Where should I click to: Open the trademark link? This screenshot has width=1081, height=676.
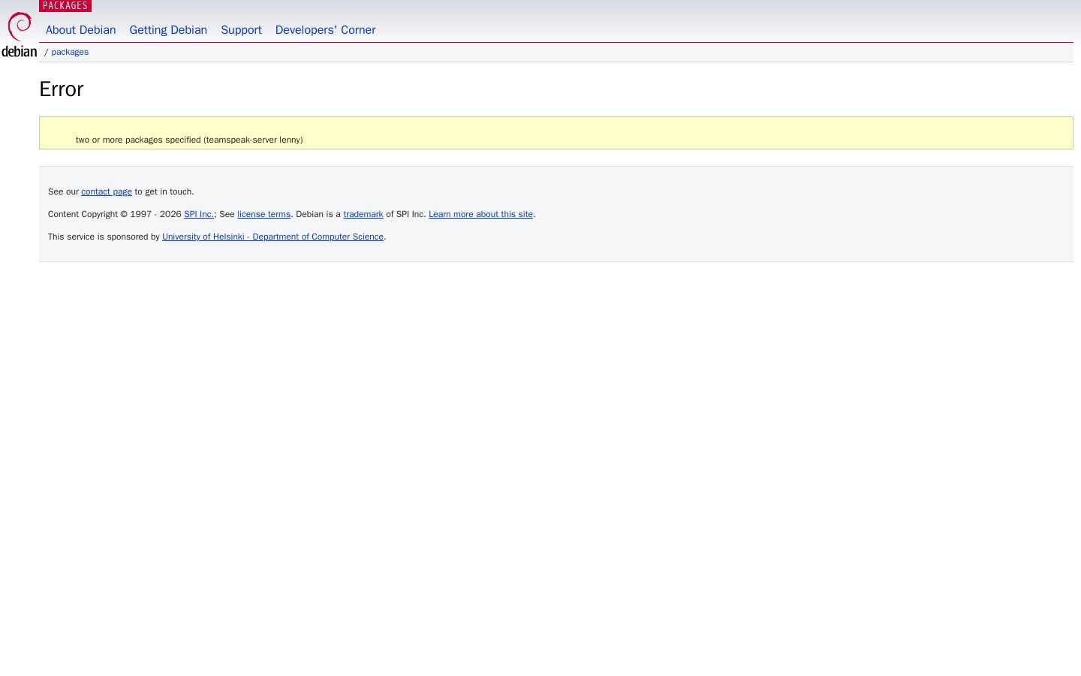363,214
